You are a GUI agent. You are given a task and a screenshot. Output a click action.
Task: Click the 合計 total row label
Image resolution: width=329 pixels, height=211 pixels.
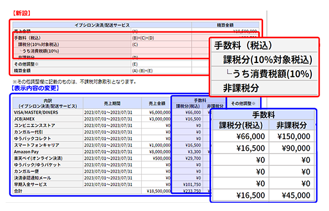coord(18,191)
